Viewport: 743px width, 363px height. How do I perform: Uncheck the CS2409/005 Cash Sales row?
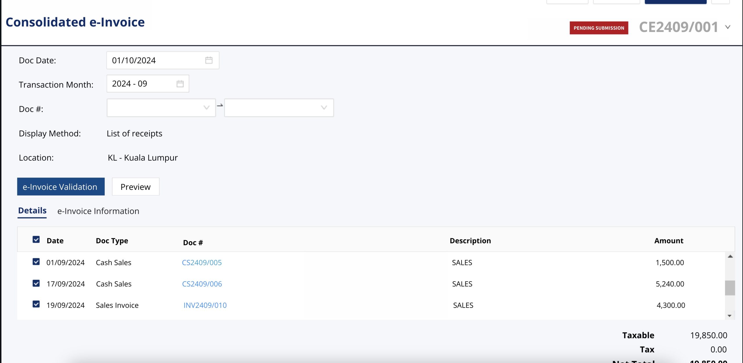36,261
